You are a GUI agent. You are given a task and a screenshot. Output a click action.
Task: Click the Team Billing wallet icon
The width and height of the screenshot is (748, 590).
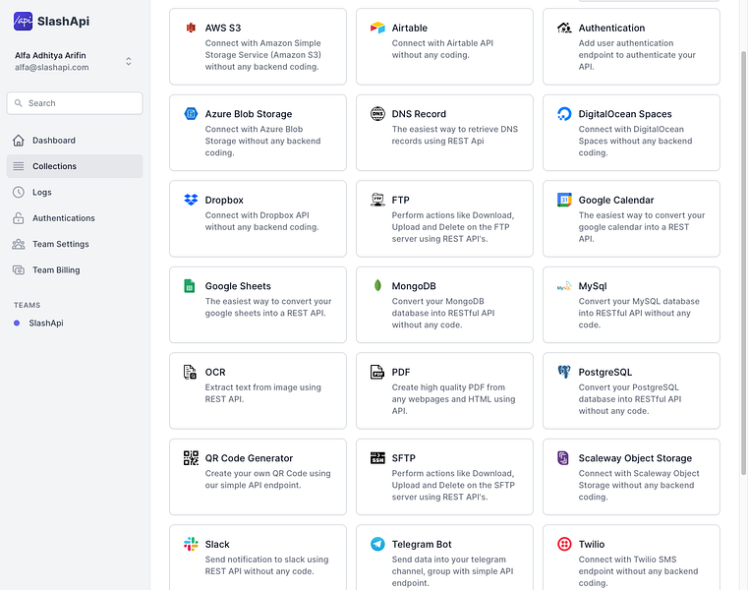(x=18, y=269)
